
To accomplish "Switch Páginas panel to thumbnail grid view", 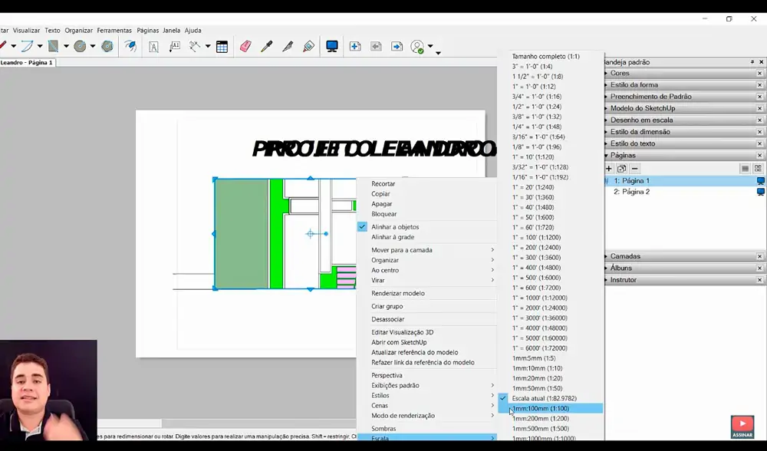I will point(758,168).
